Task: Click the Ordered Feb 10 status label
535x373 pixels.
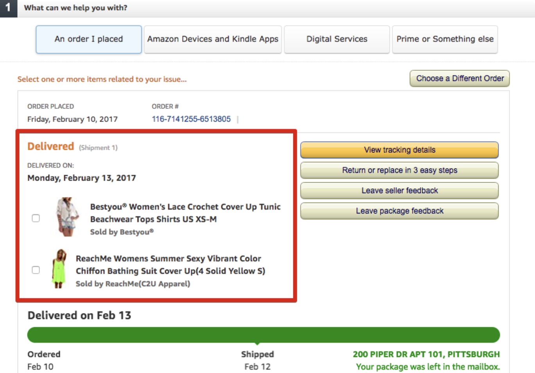Action: point(44,360)
